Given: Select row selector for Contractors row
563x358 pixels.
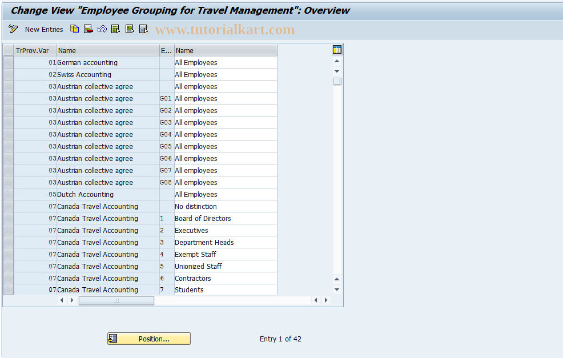Looking at the screenshot, I should coord(9,278).
